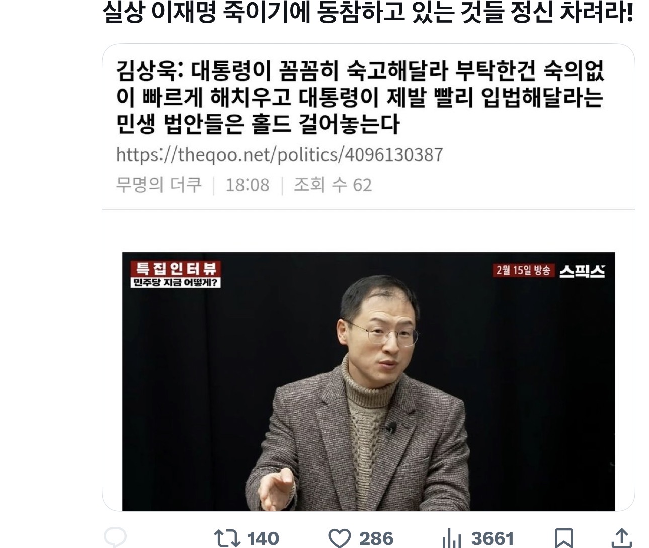Open the interview video thumbnail
Screen dimensions: 649x548
[x=368, y=381]
